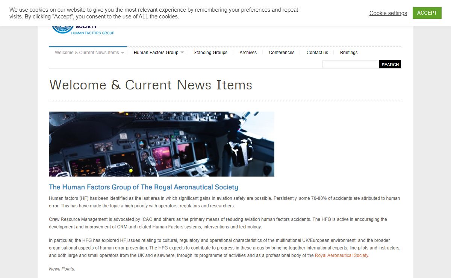The width and height of the screenshot is (451, 278).
Task: Follow the Royal Aeronautical Society orange link
Action: [x=342, y=255]
